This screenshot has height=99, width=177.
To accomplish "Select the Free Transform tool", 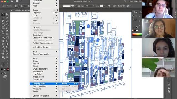I will pyautogui.click(x=7, y=37).
